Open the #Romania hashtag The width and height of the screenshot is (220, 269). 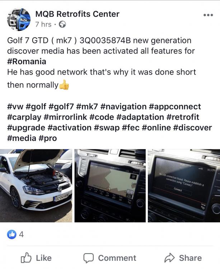pos(27,61)
